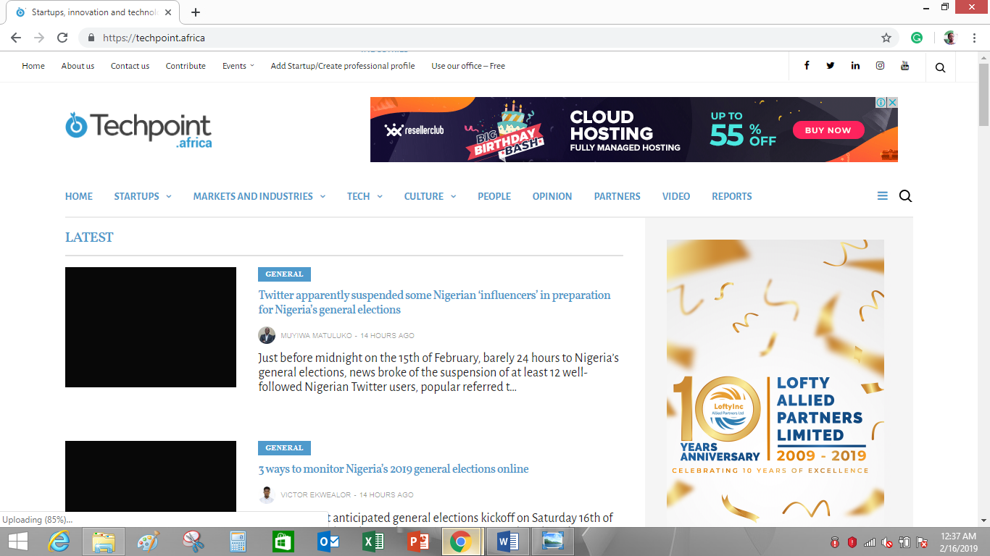The height and width of the screenshot is (556, 990).
Task: Click the muted volume tray icon
Action: (887, 542)
